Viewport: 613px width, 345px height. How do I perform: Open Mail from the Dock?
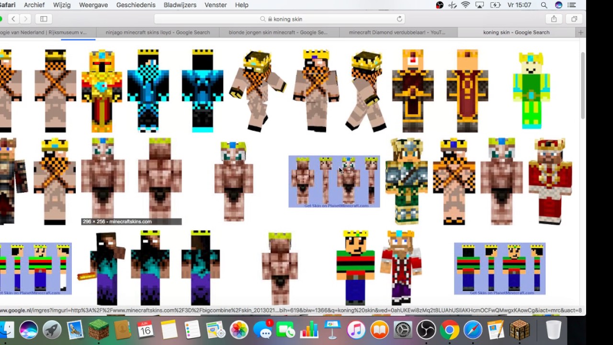coord(76,330)
